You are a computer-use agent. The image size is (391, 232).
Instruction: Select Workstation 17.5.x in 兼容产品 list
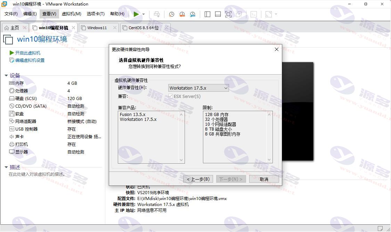[x=138, y=119]
